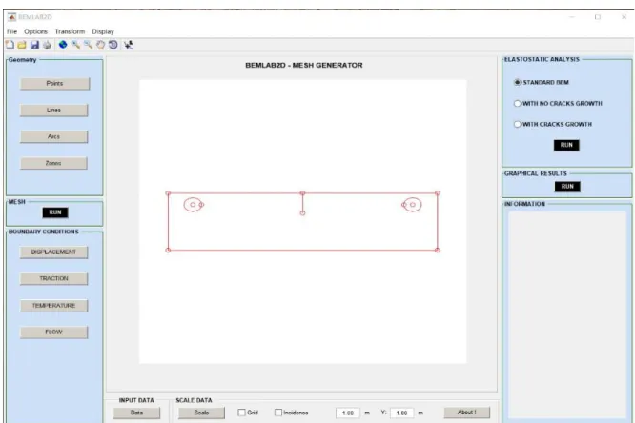635x423 pixels.
Task: Open the Options menu
Action: 35,31
